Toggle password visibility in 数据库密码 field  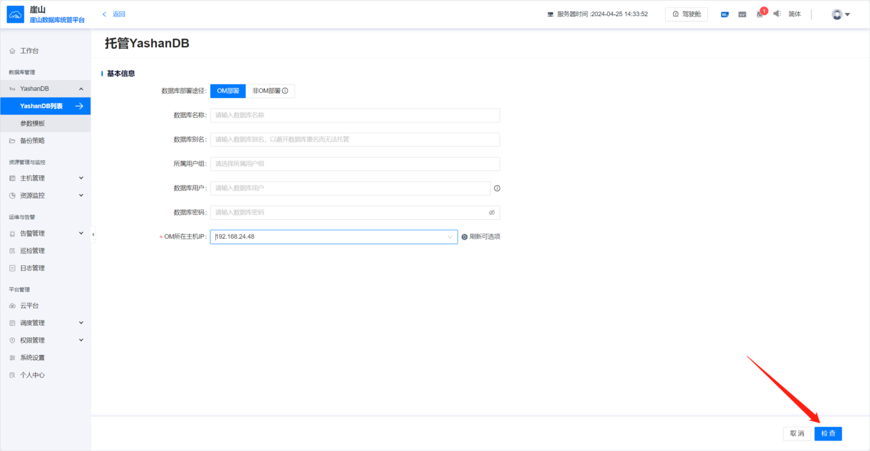(493, 212)
